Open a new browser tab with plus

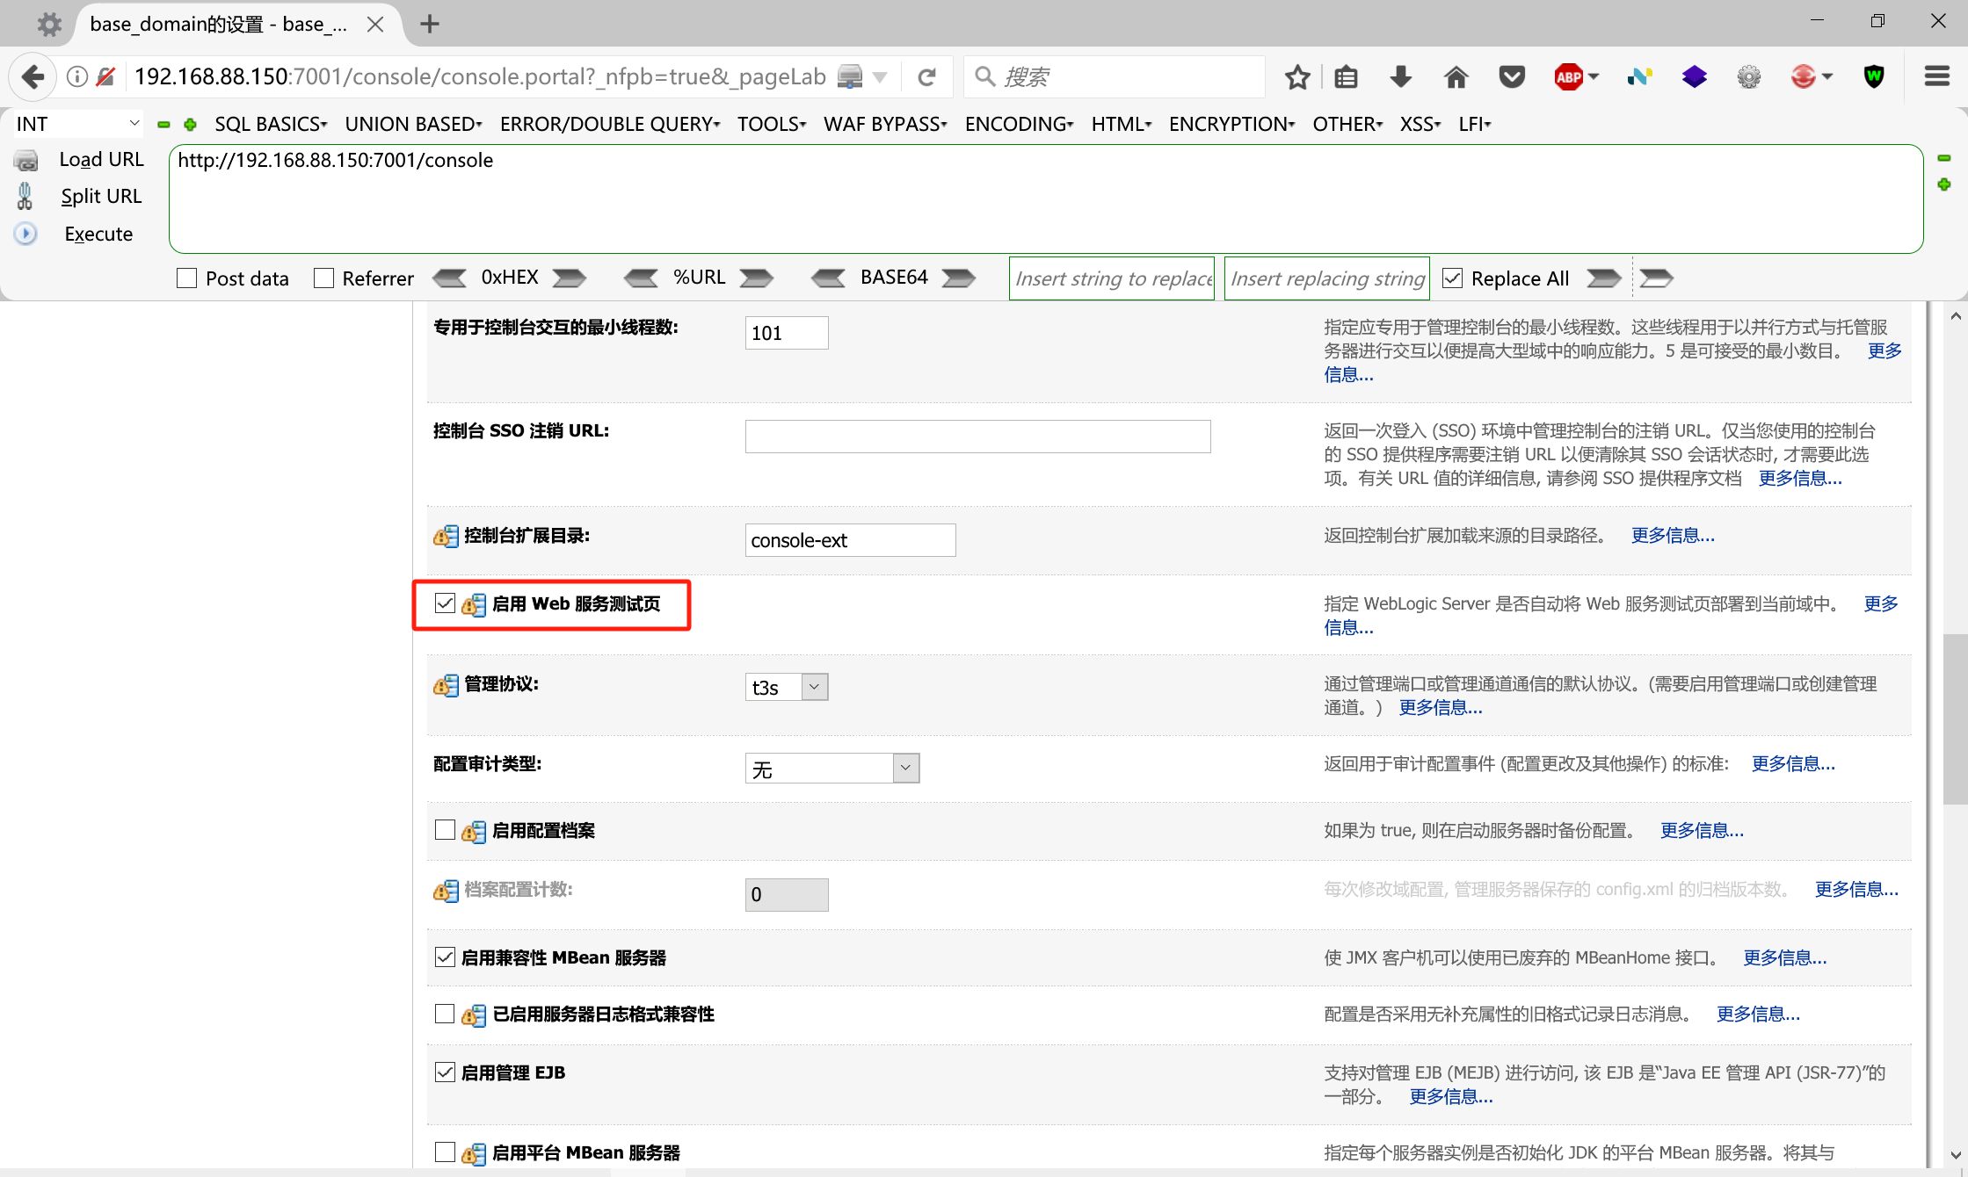pos(429,24)
